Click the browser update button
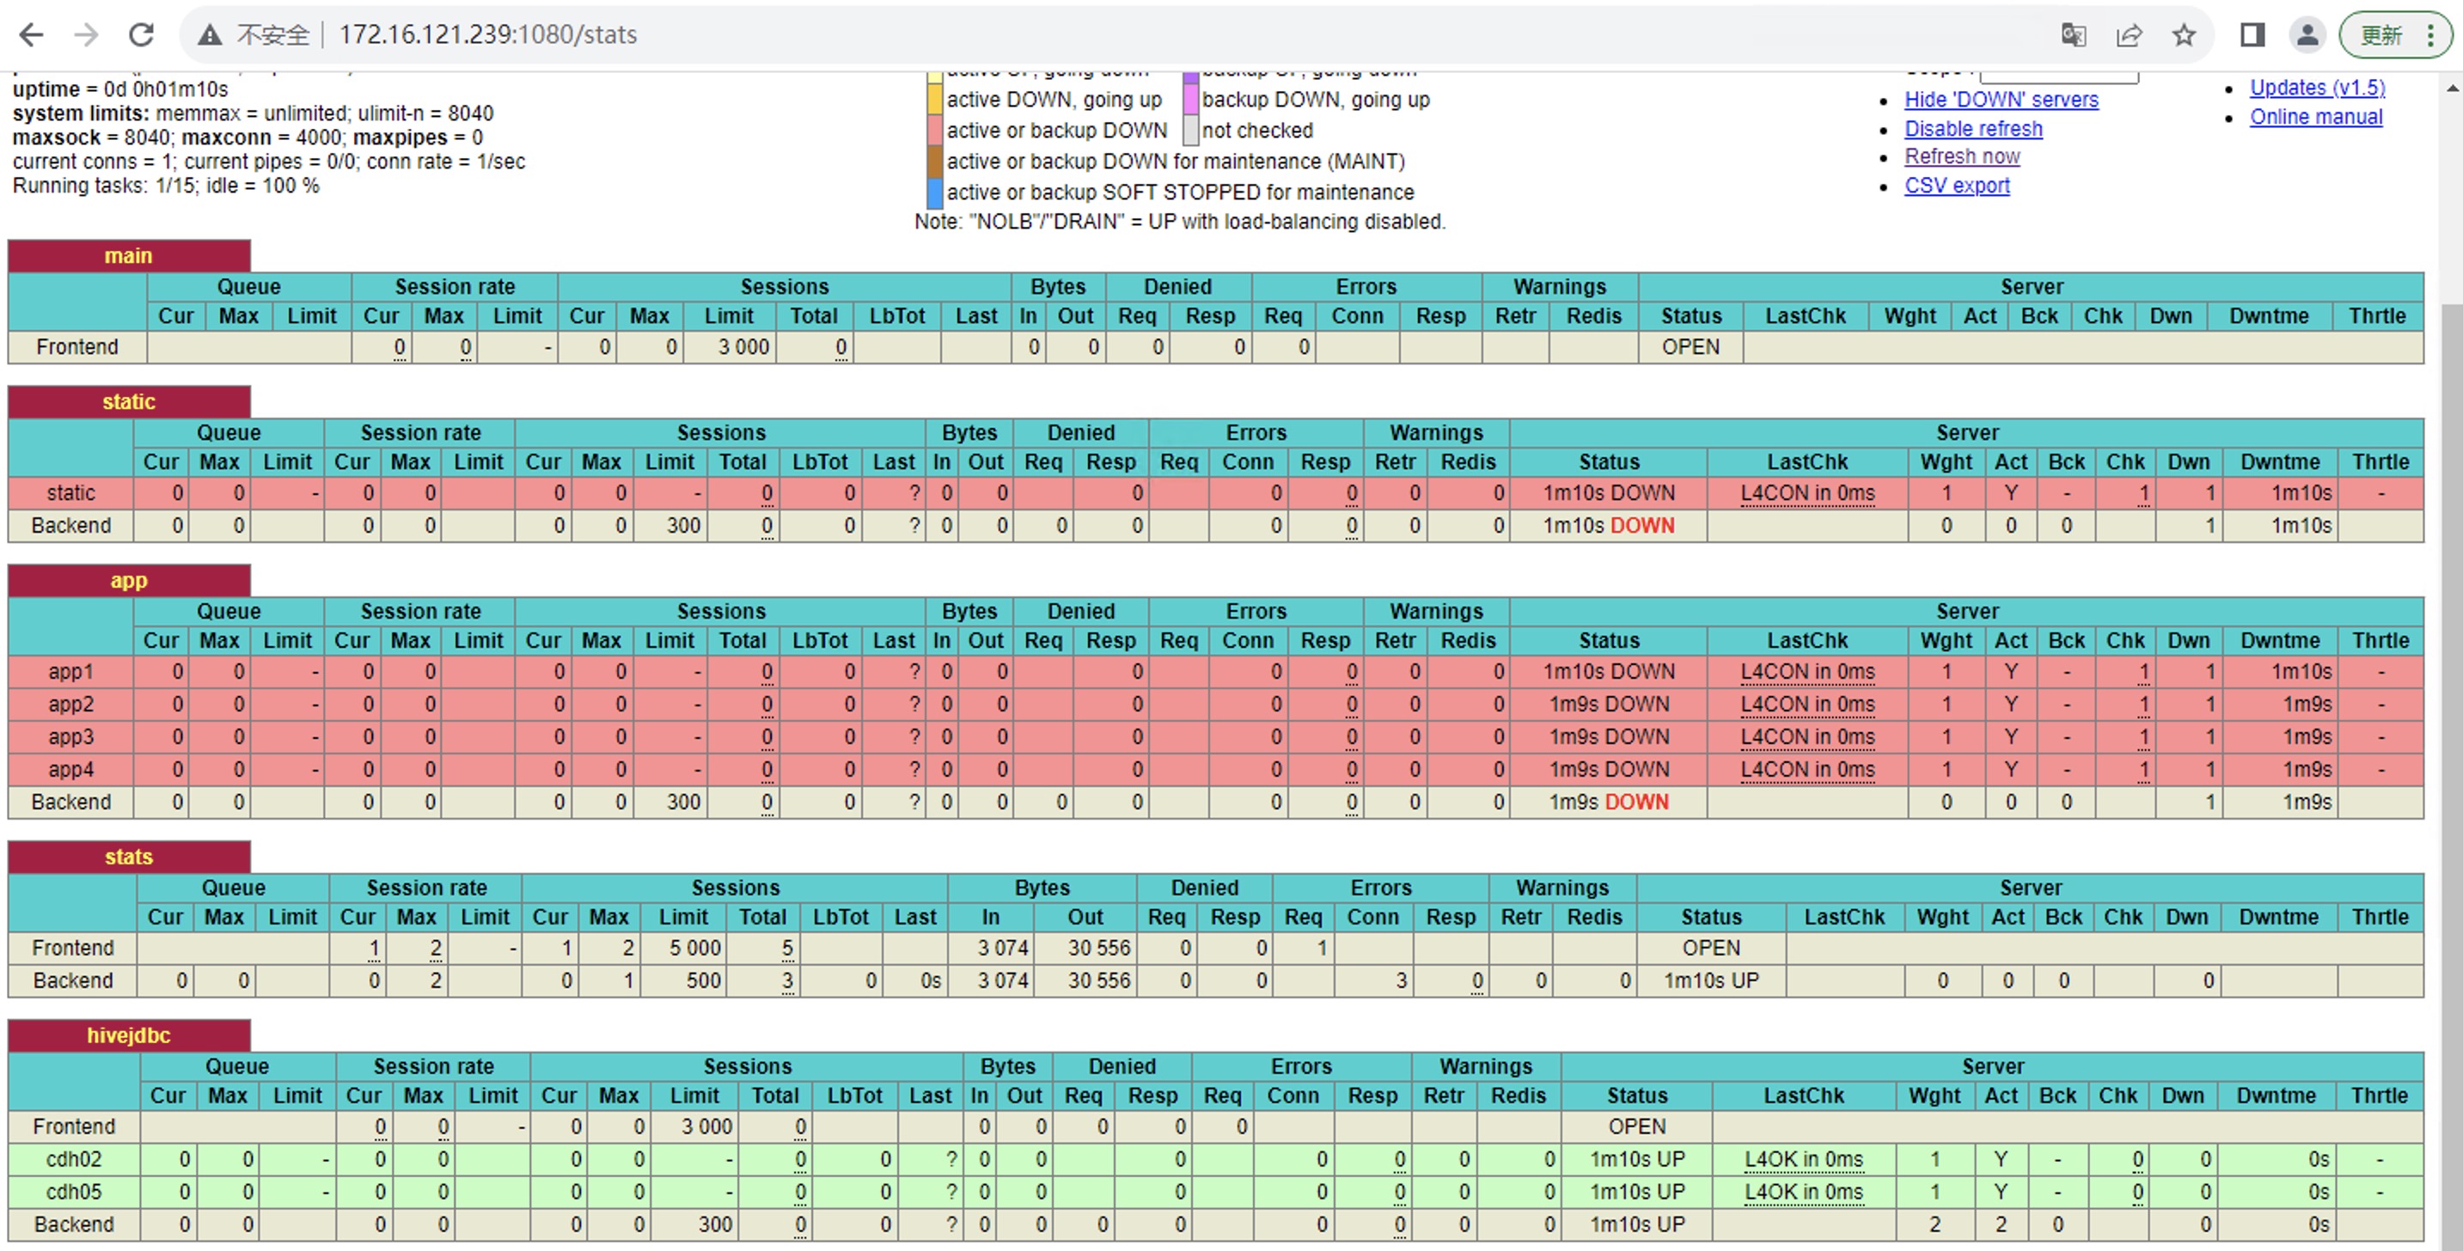Image resolution: width=2463 pixels, height=1251 pixels. [x=2380, y=35]
